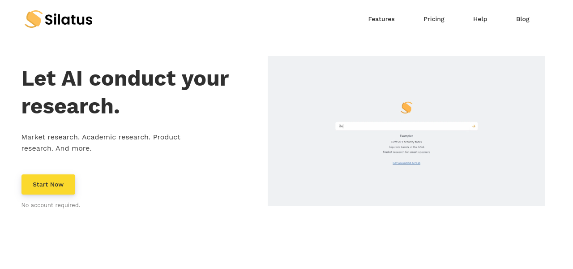Click the demo search input field
The width and height of the screenshot is (573, 269).
pyautogui.click(x=403, y=126)
